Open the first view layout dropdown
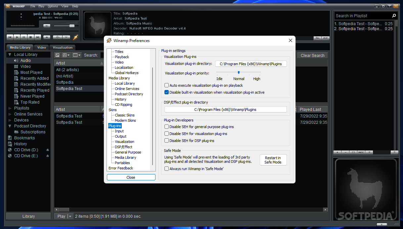Image resolution: width=403 pixels, height=229 pixels. (x=66, y=55)
